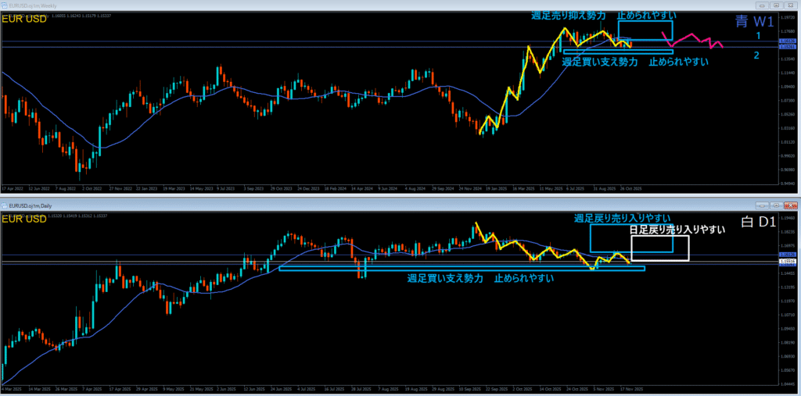Click the EURUSD Weekly window title icon

point(5,5)
